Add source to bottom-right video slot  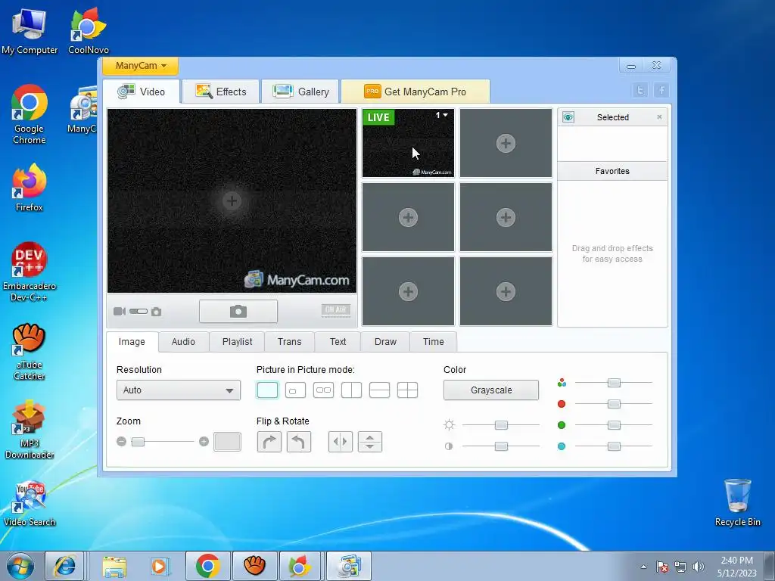(x=506, y=291)
